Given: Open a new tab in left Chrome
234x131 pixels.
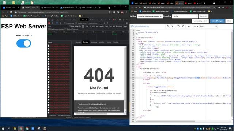Looking at the screenshot, I should 100,8.
